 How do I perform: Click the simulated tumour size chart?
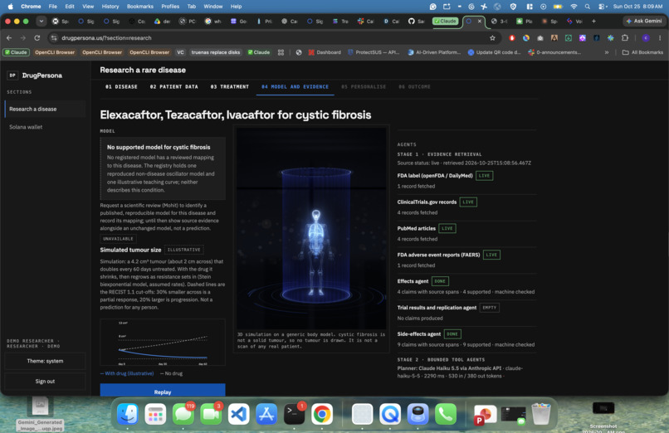pos(163,343)
